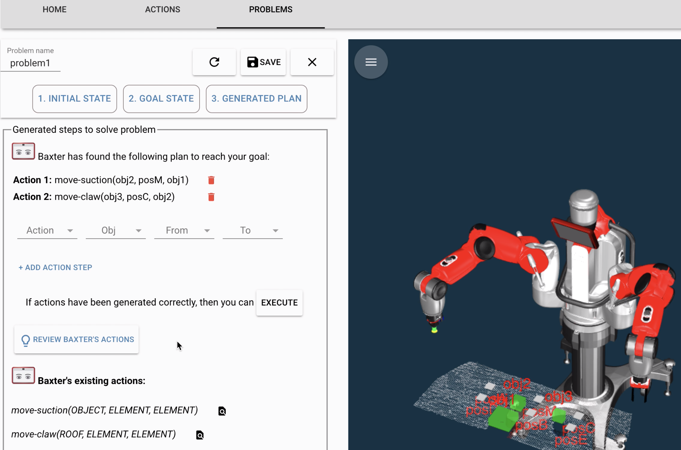Expand the To dropdown

point(253,231)
